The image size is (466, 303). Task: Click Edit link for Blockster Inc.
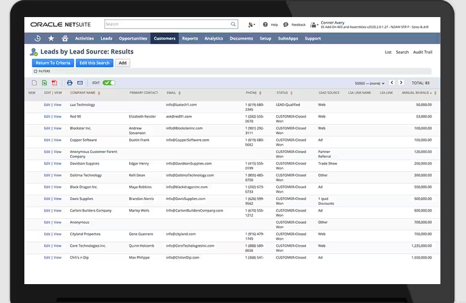tap(47, 128)
